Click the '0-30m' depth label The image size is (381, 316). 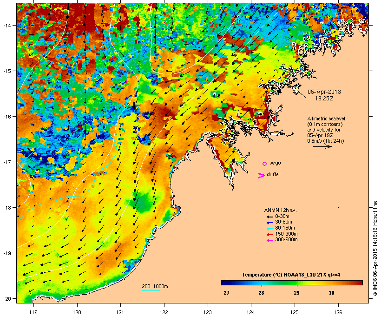tap(282, 217)
